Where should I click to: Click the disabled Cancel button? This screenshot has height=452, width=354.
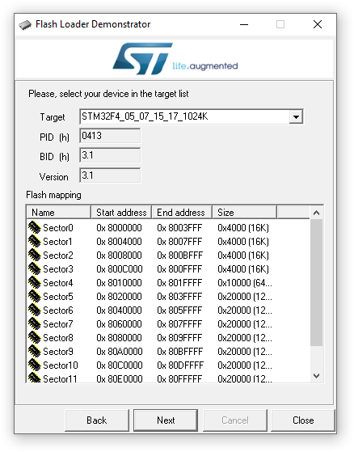tap(234, 420)
